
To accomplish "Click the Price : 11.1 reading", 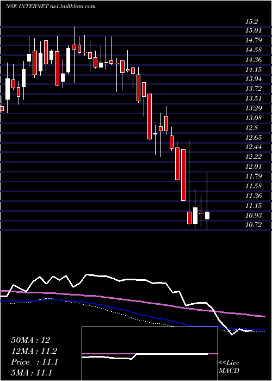I will 34,362.
